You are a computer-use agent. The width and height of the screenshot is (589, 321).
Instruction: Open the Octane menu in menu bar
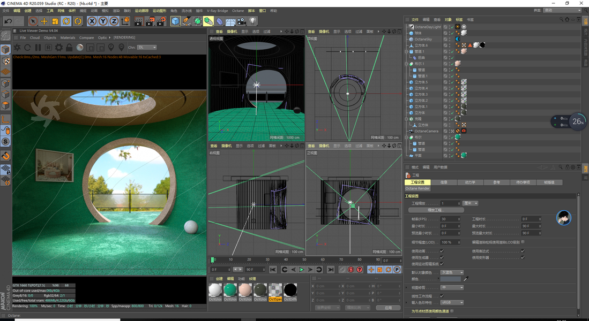coord(238,11)
